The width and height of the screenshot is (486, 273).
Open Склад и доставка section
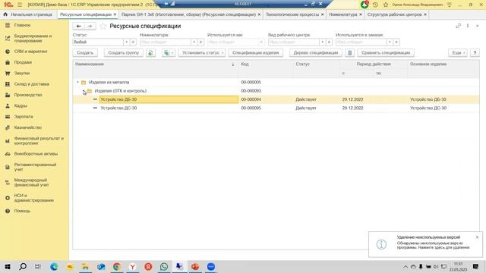[31, 84]
